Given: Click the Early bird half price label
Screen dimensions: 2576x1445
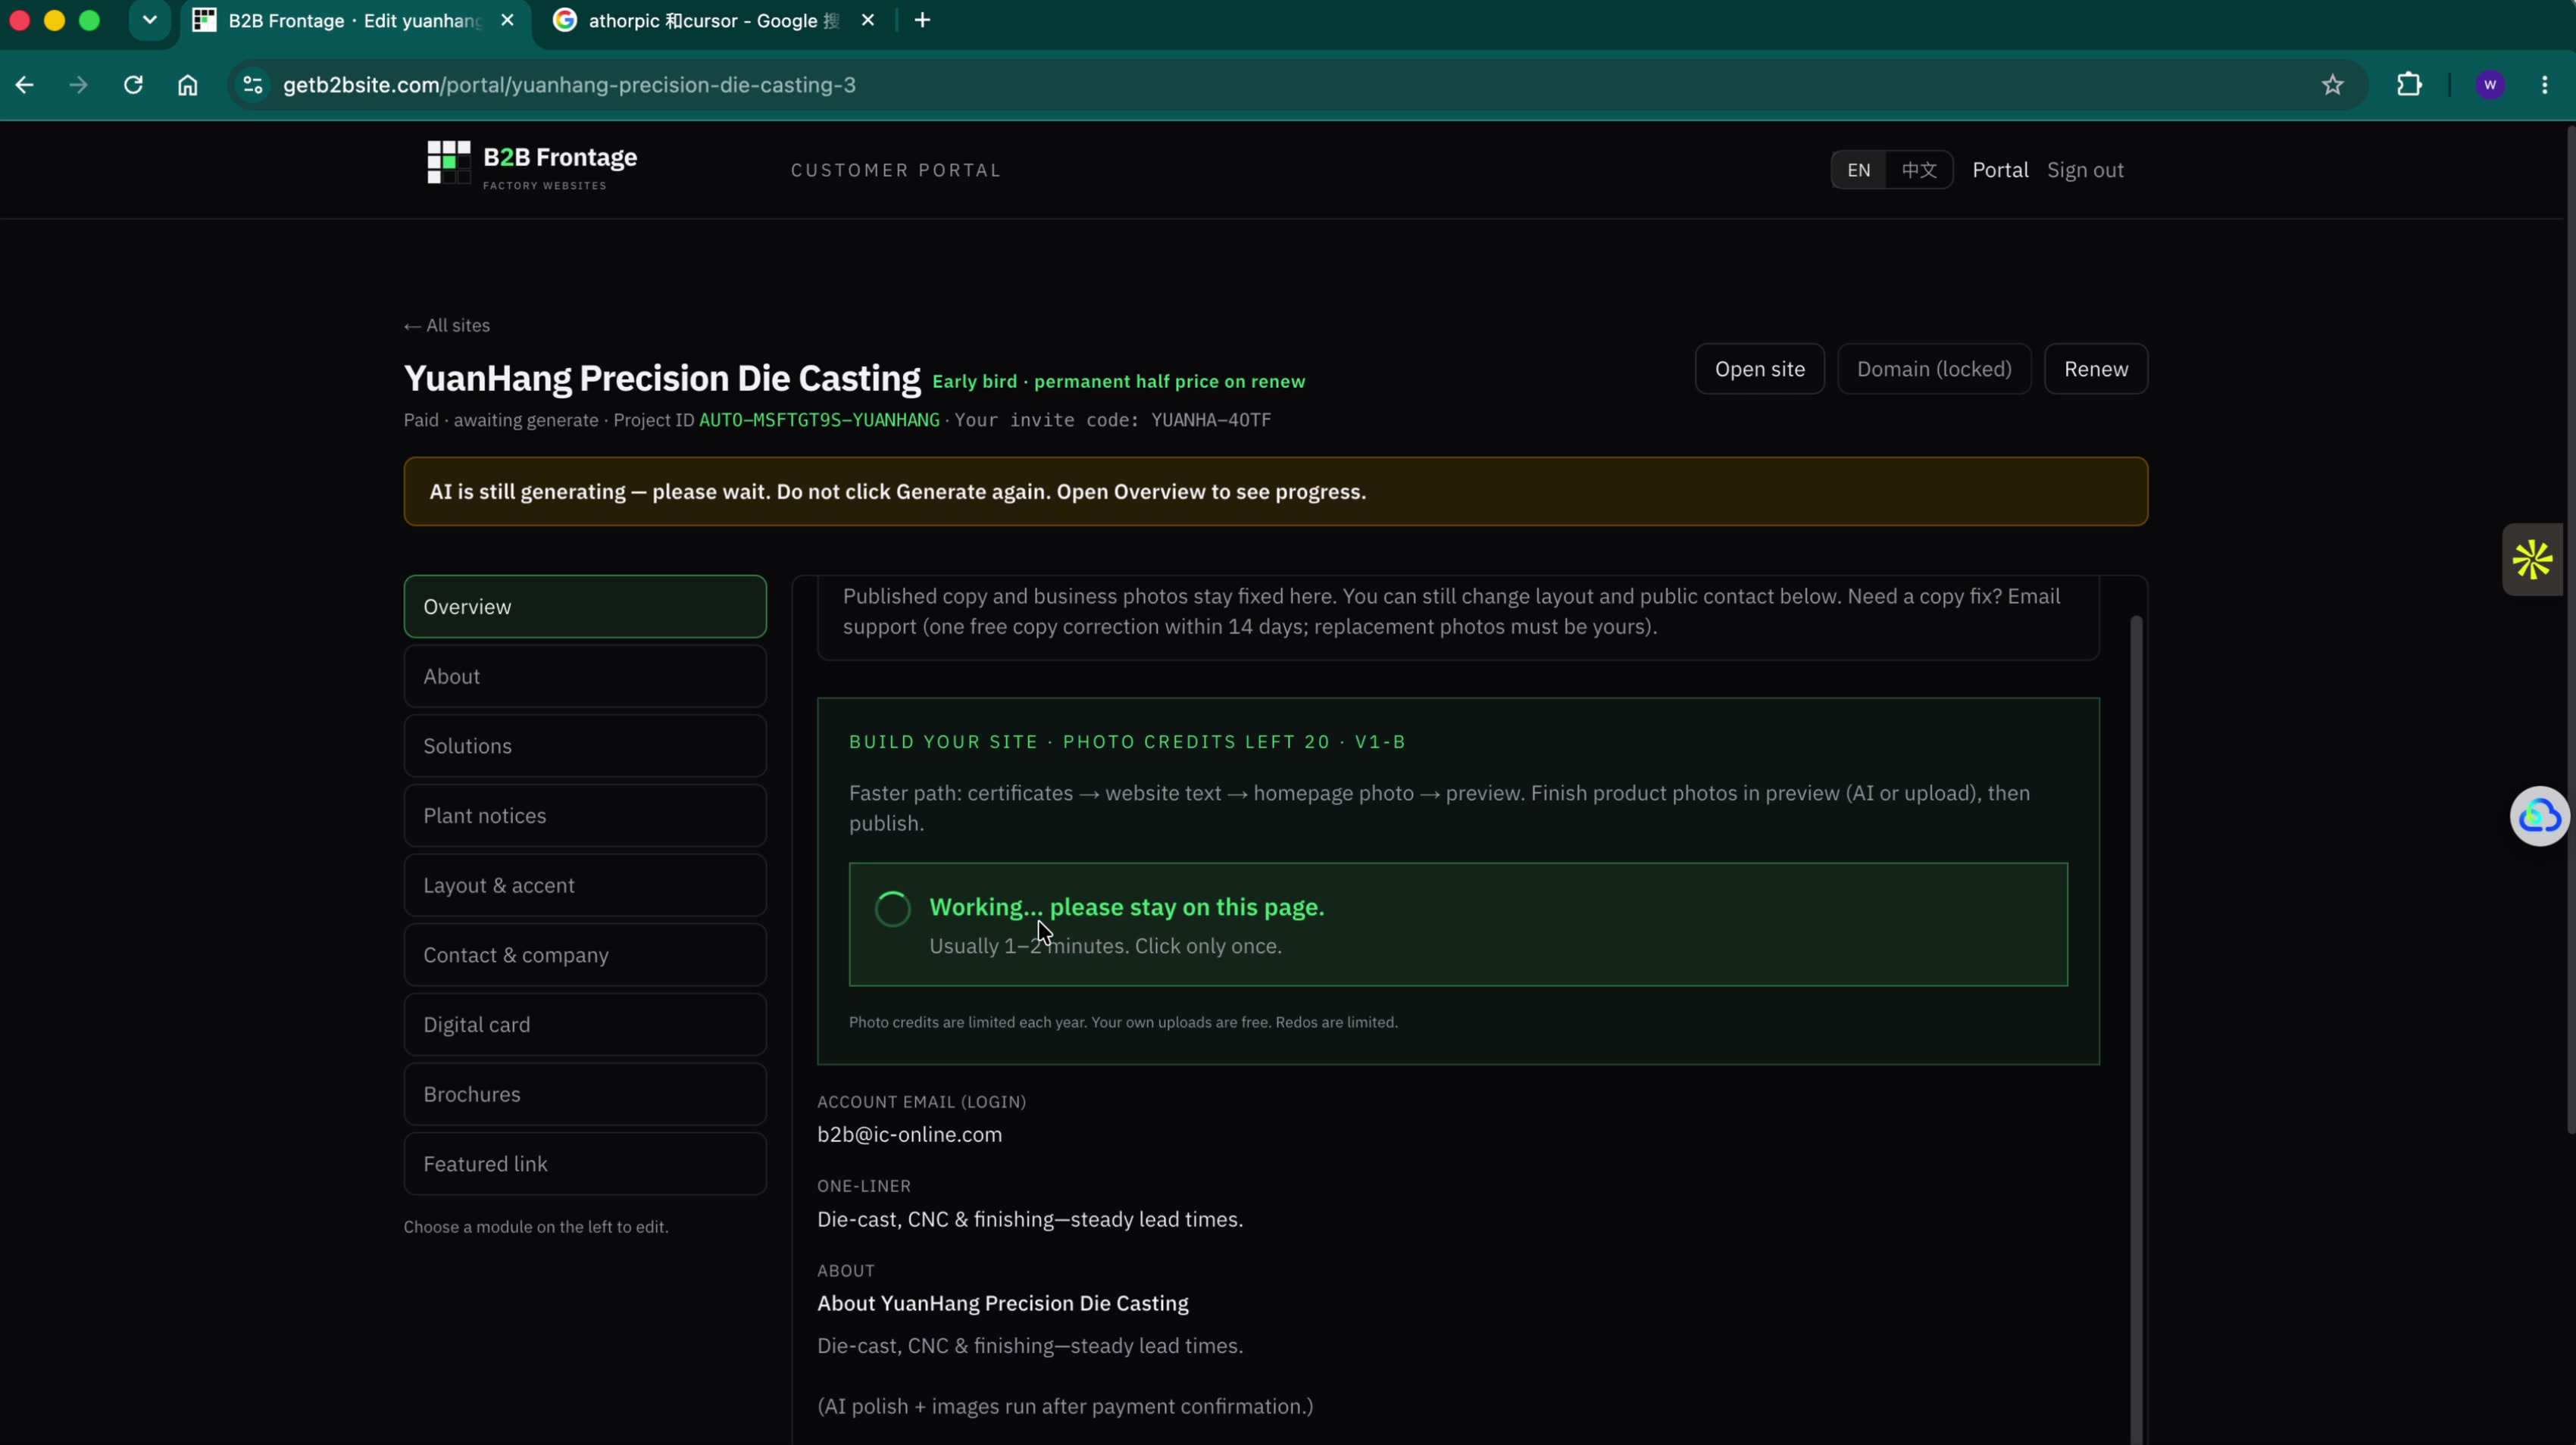Looking at the screenshot, I should (x=1118, y=382).
